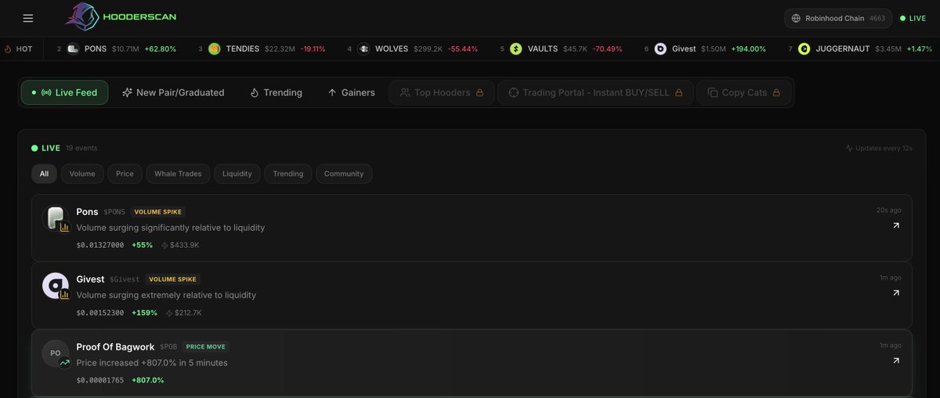Open Proof Of Bagwork event arrow icon

tap(896, 360)
